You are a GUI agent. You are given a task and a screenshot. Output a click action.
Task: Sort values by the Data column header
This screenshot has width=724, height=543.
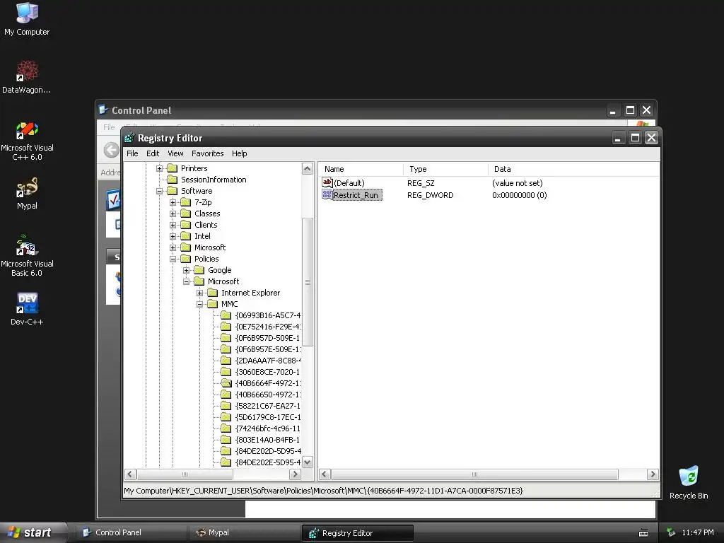(573, 169)
